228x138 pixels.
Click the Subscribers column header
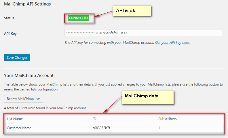point(167,119)
